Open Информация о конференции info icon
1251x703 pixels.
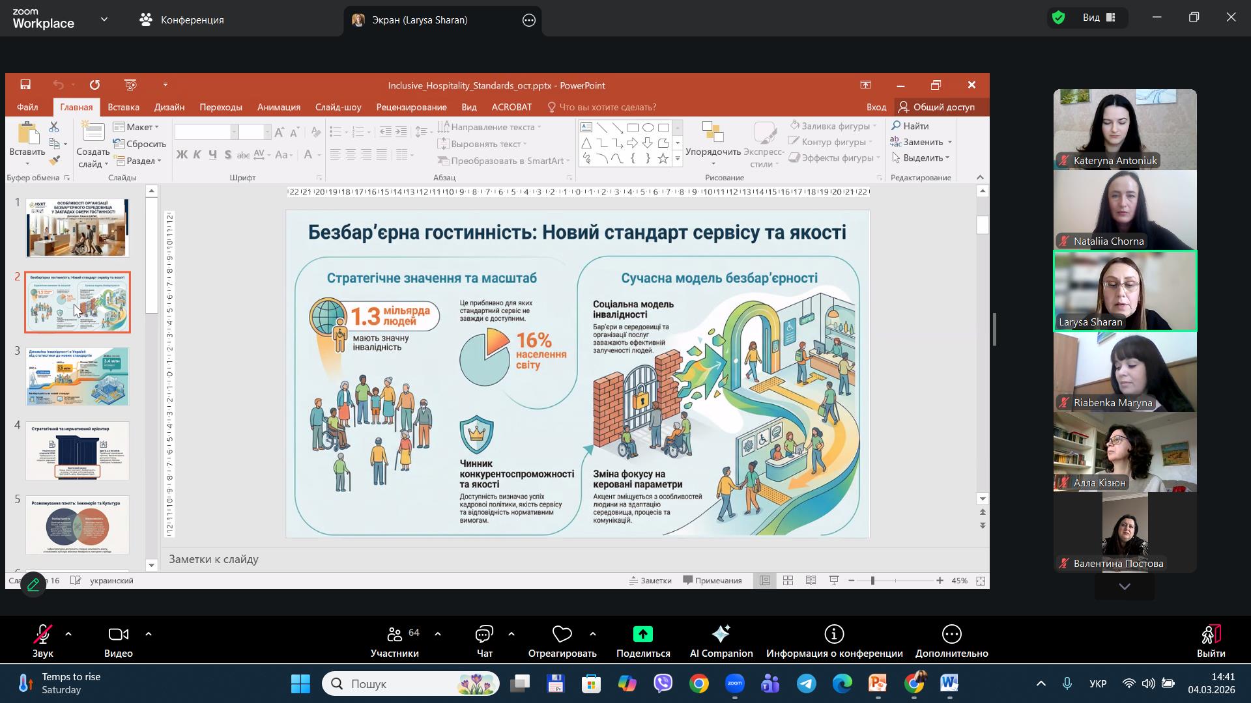[x=834, y=635]
